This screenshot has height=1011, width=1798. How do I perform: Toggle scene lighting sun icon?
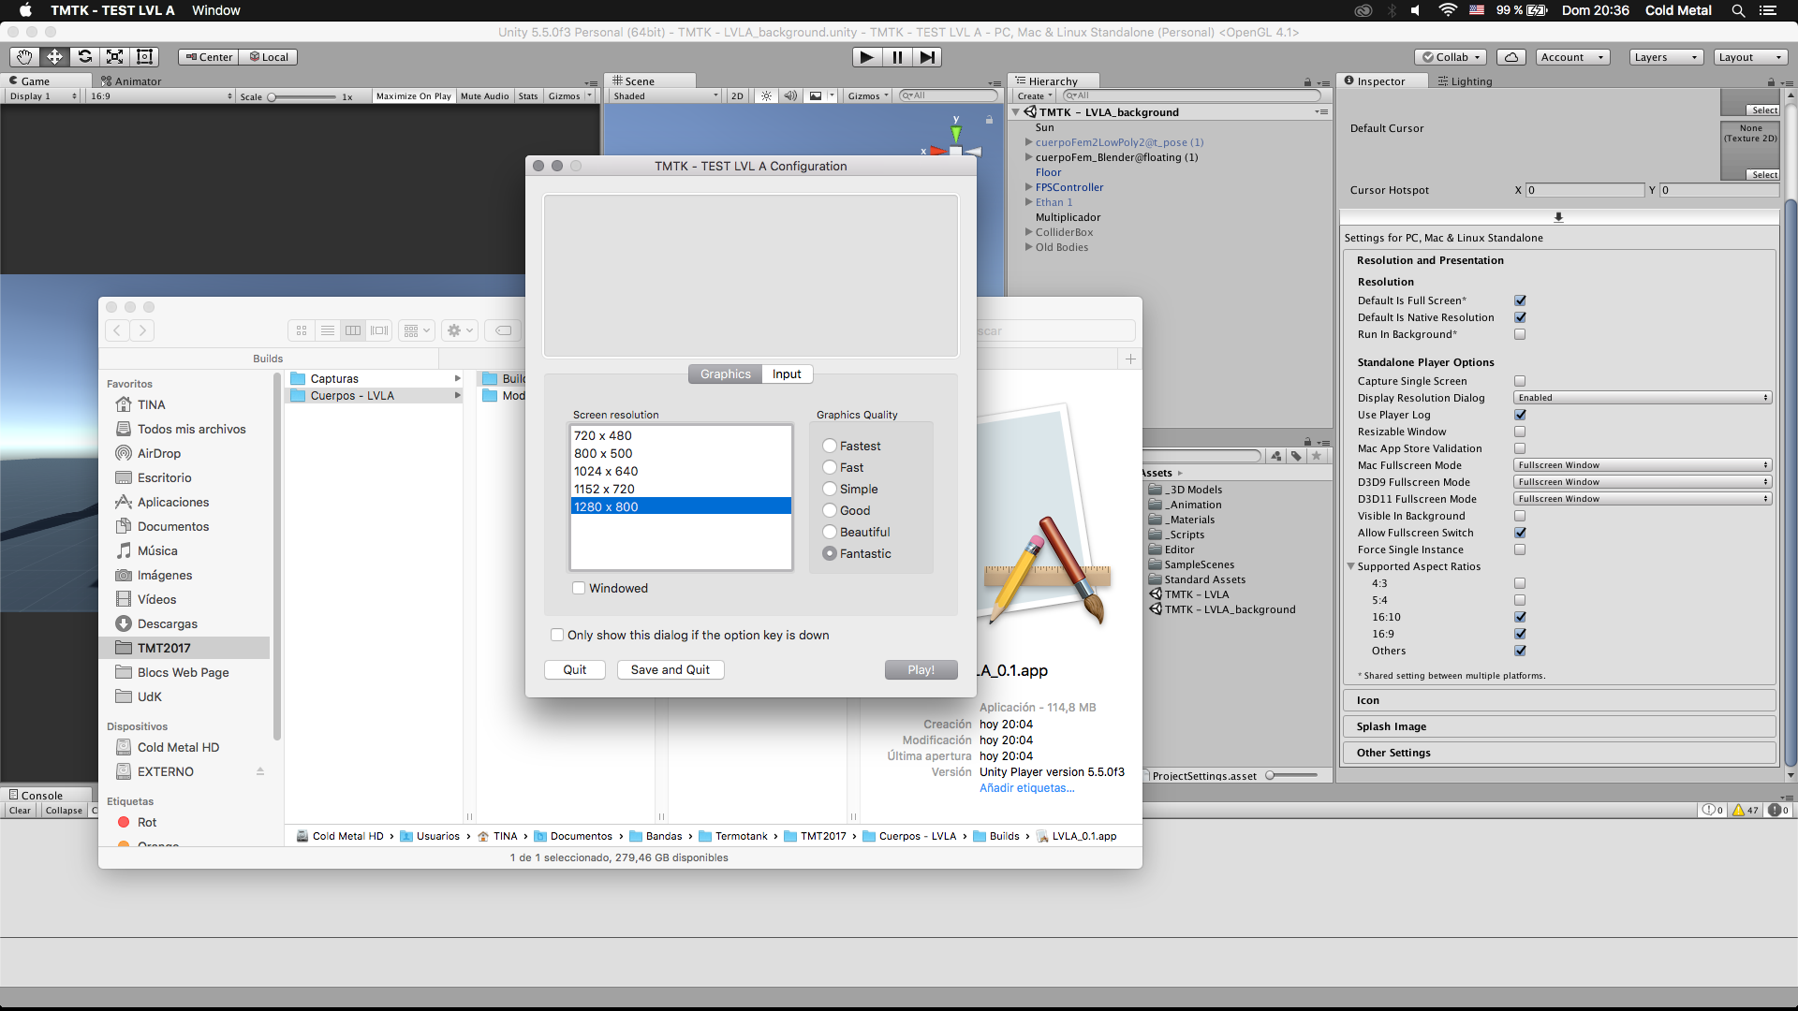coord(767,96)
